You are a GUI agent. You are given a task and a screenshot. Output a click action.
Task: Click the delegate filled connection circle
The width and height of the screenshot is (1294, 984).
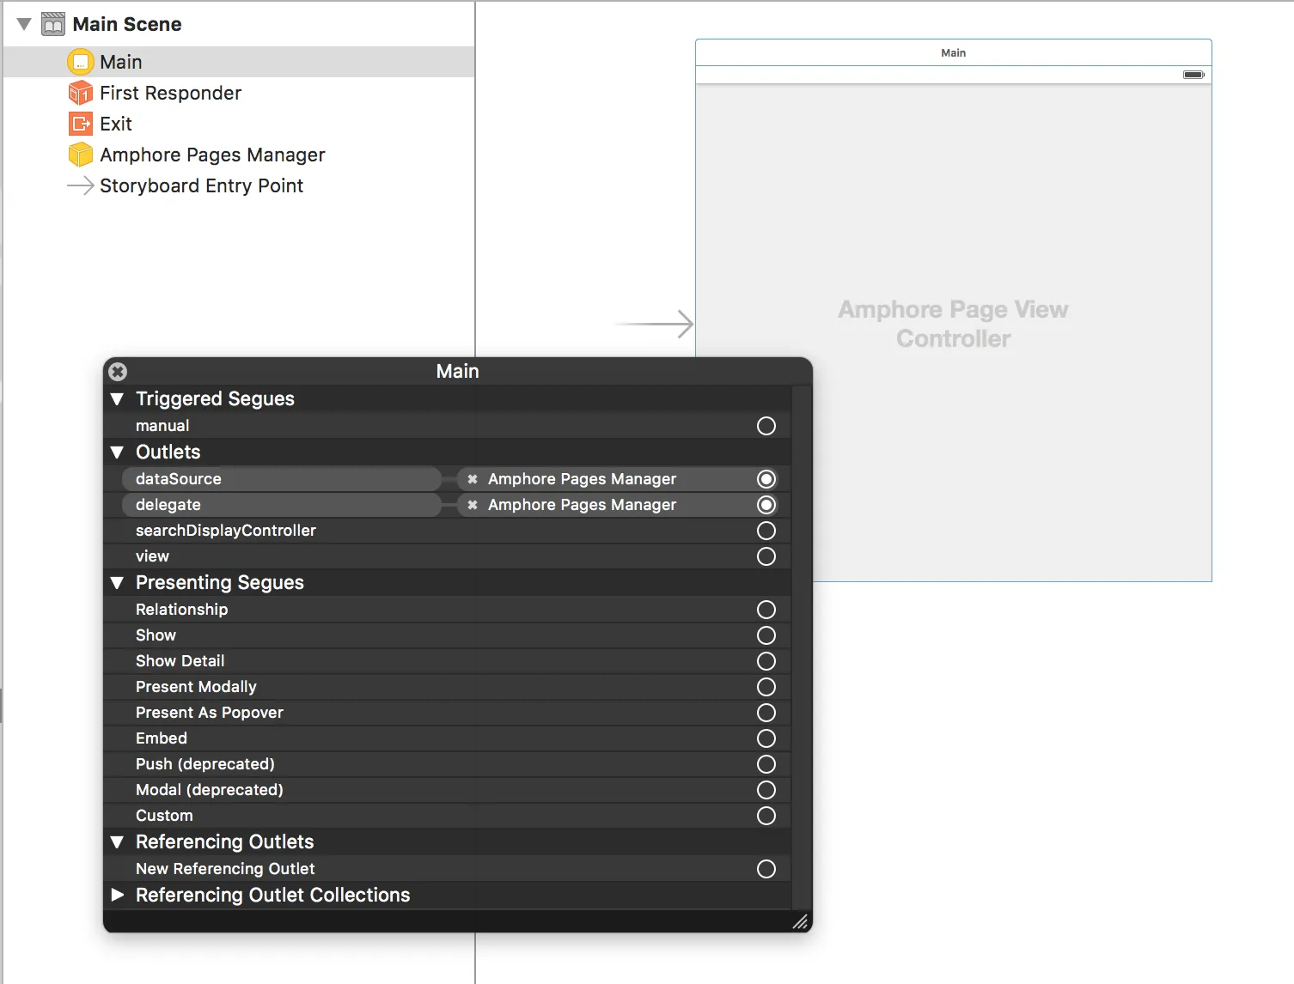tap(766, 505)
